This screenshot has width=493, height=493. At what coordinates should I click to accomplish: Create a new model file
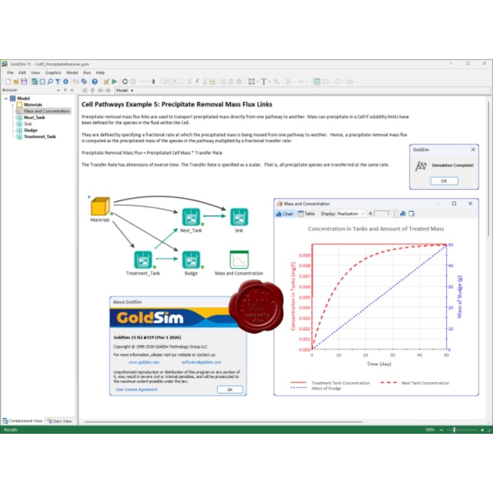pyautogui.click(x=8, y=82)
